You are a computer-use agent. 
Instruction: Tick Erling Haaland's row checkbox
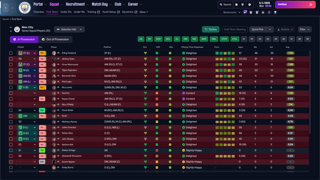click(x=11, y=53)
